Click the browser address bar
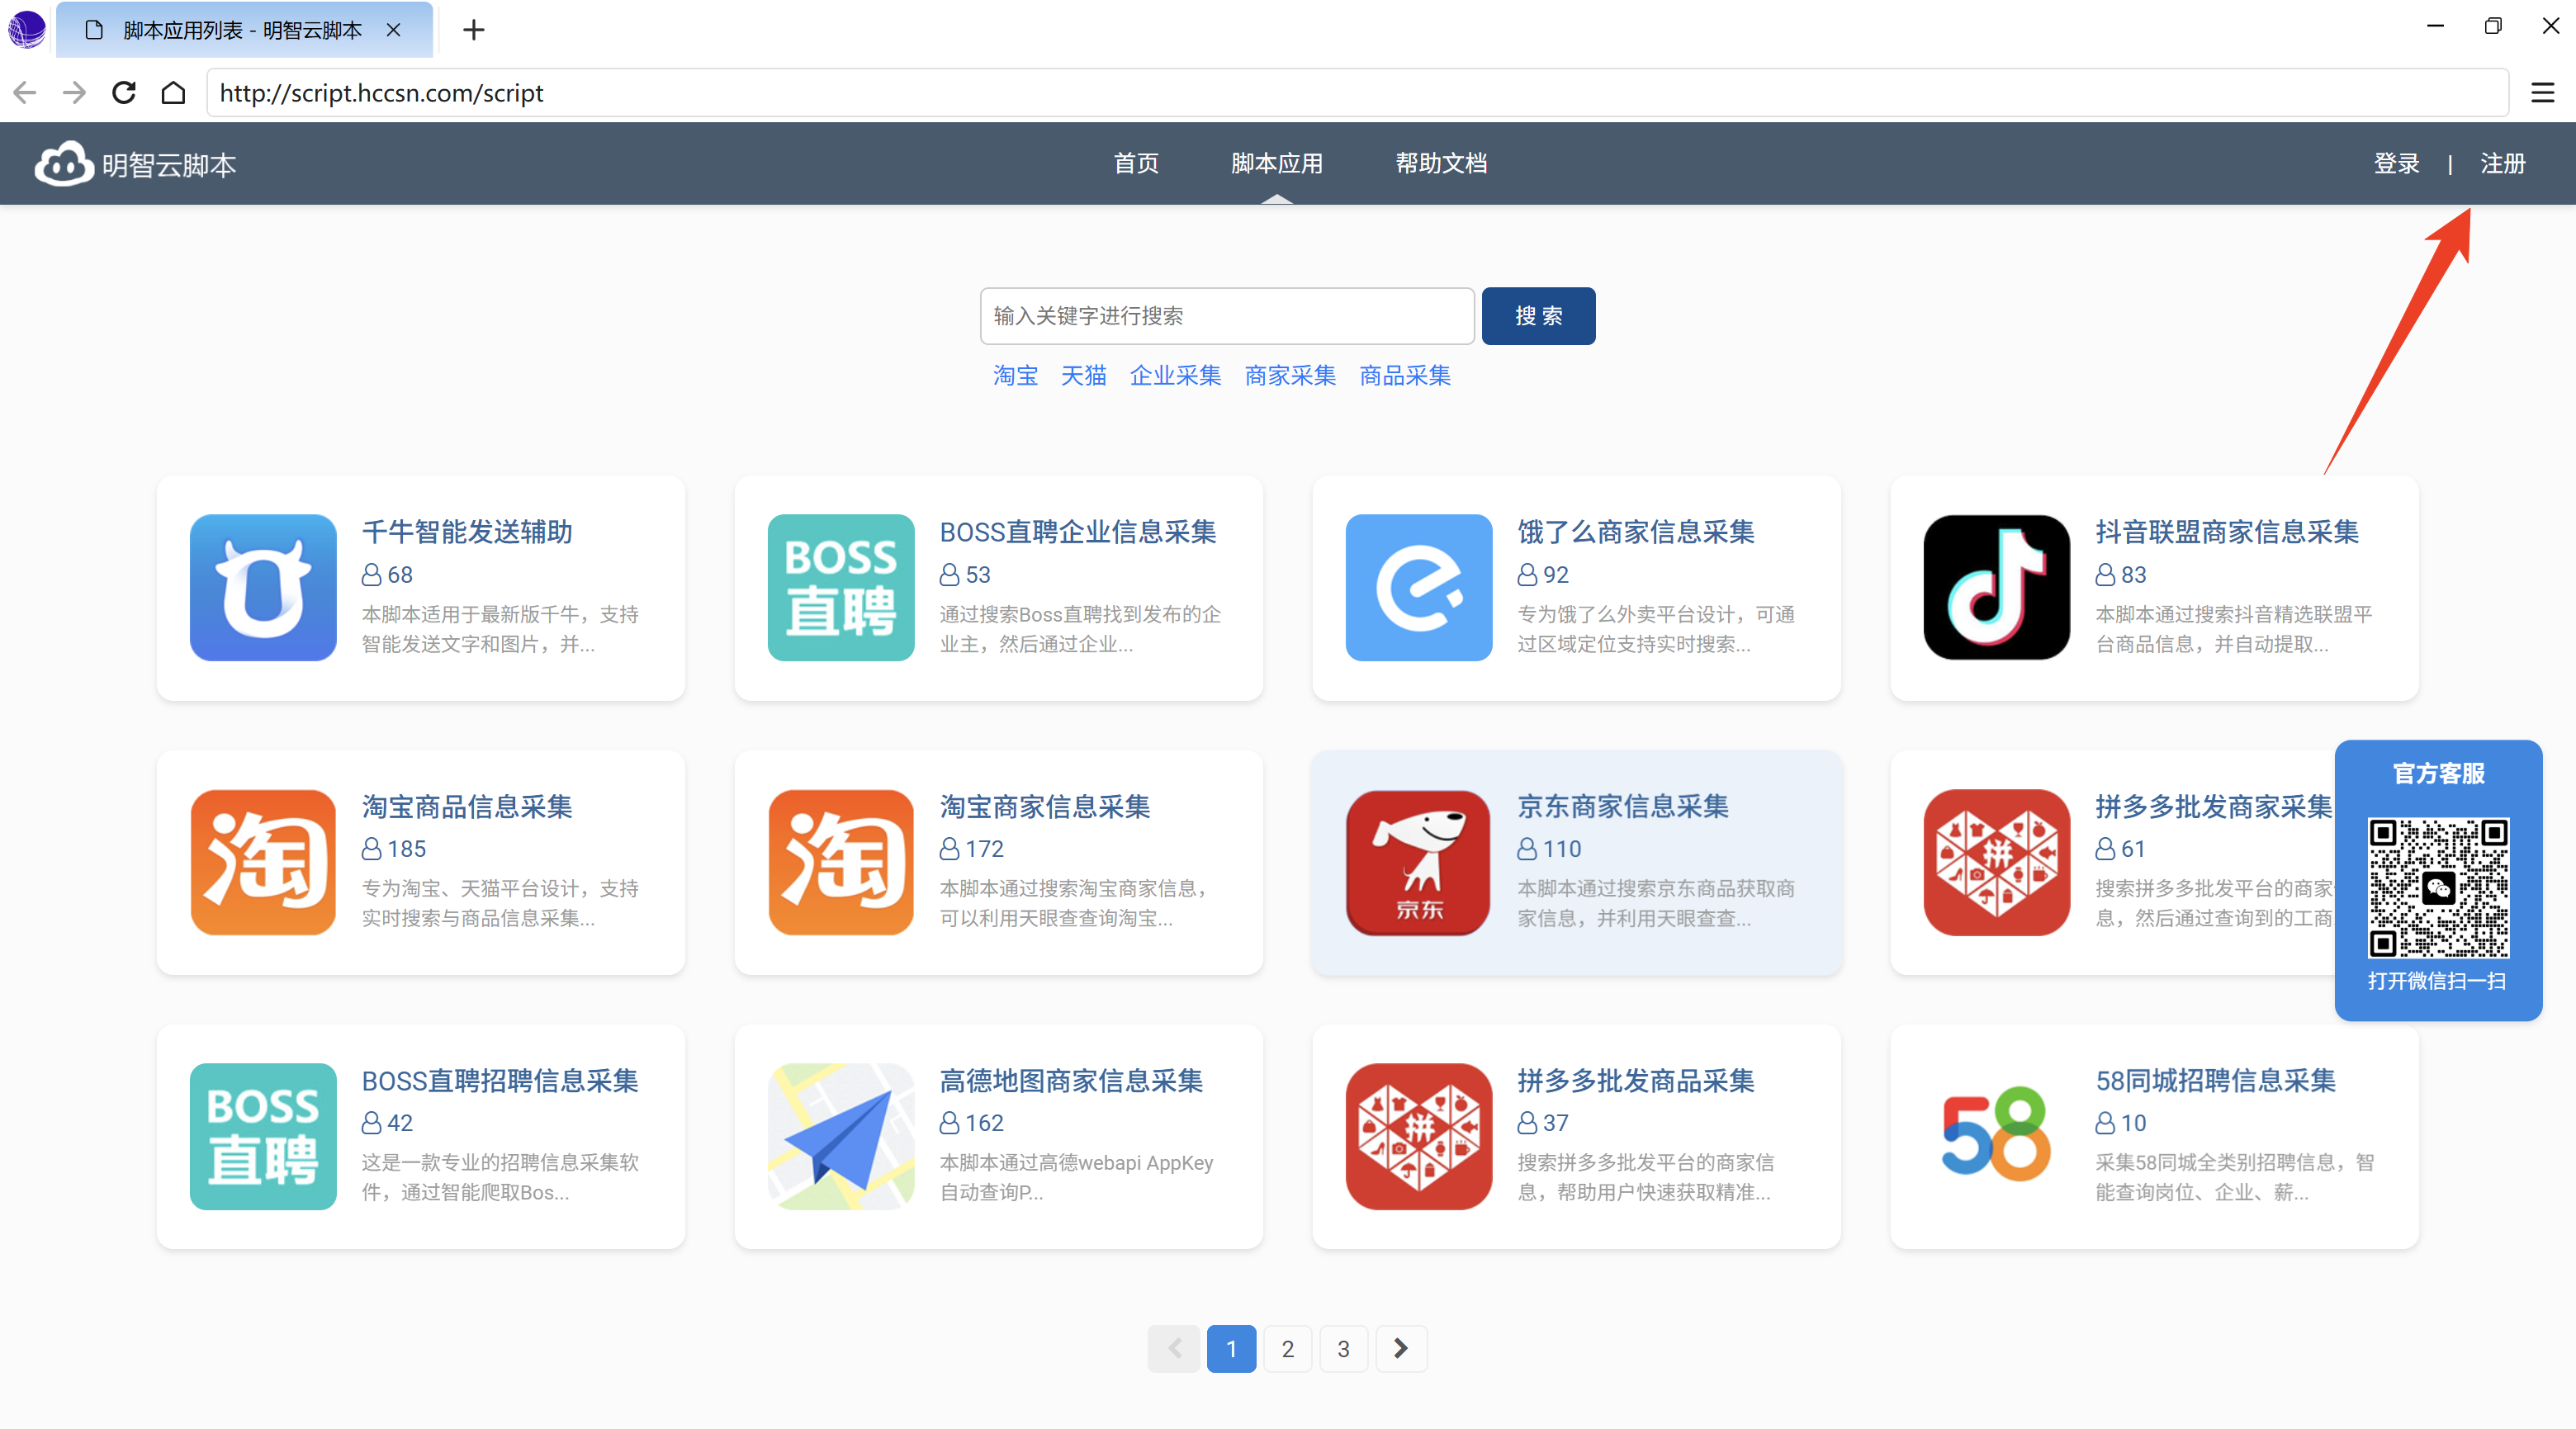 coord(1357,93)
